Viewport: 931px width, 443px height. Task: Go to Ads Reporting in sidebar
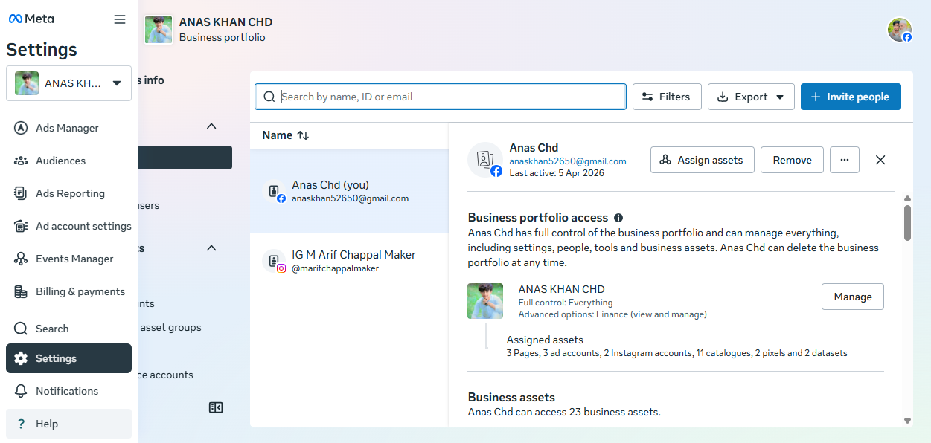(70, 193)
